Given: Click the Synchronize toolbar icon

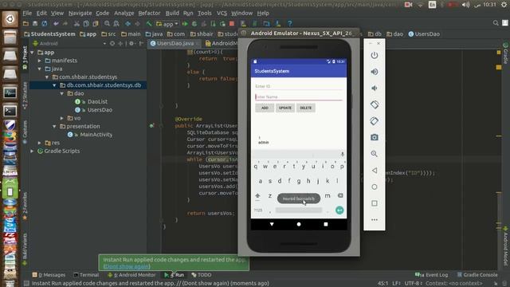Looking at the screenshot, I should 45,24.
